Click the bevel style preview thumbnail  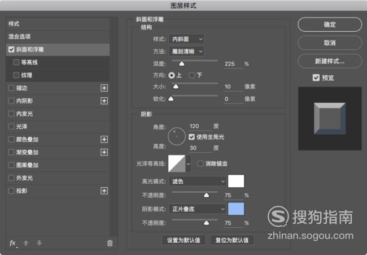[330, 119]
